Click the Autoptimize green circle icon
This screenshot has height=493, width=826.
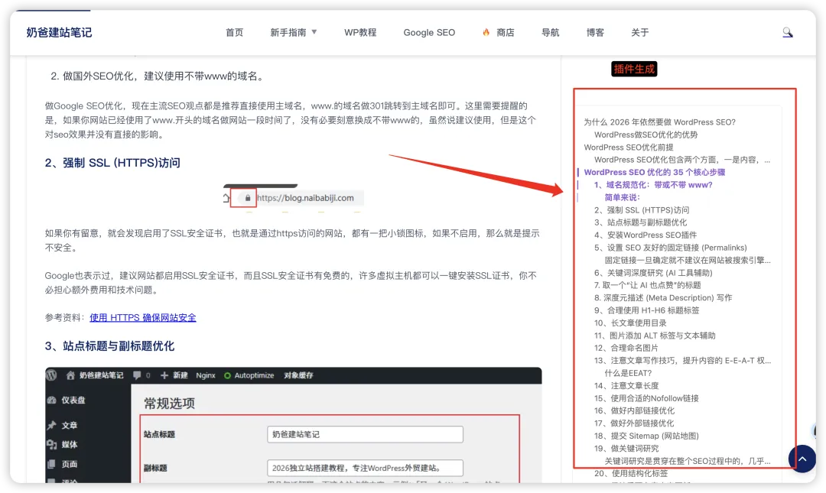[x=228, y=375]
